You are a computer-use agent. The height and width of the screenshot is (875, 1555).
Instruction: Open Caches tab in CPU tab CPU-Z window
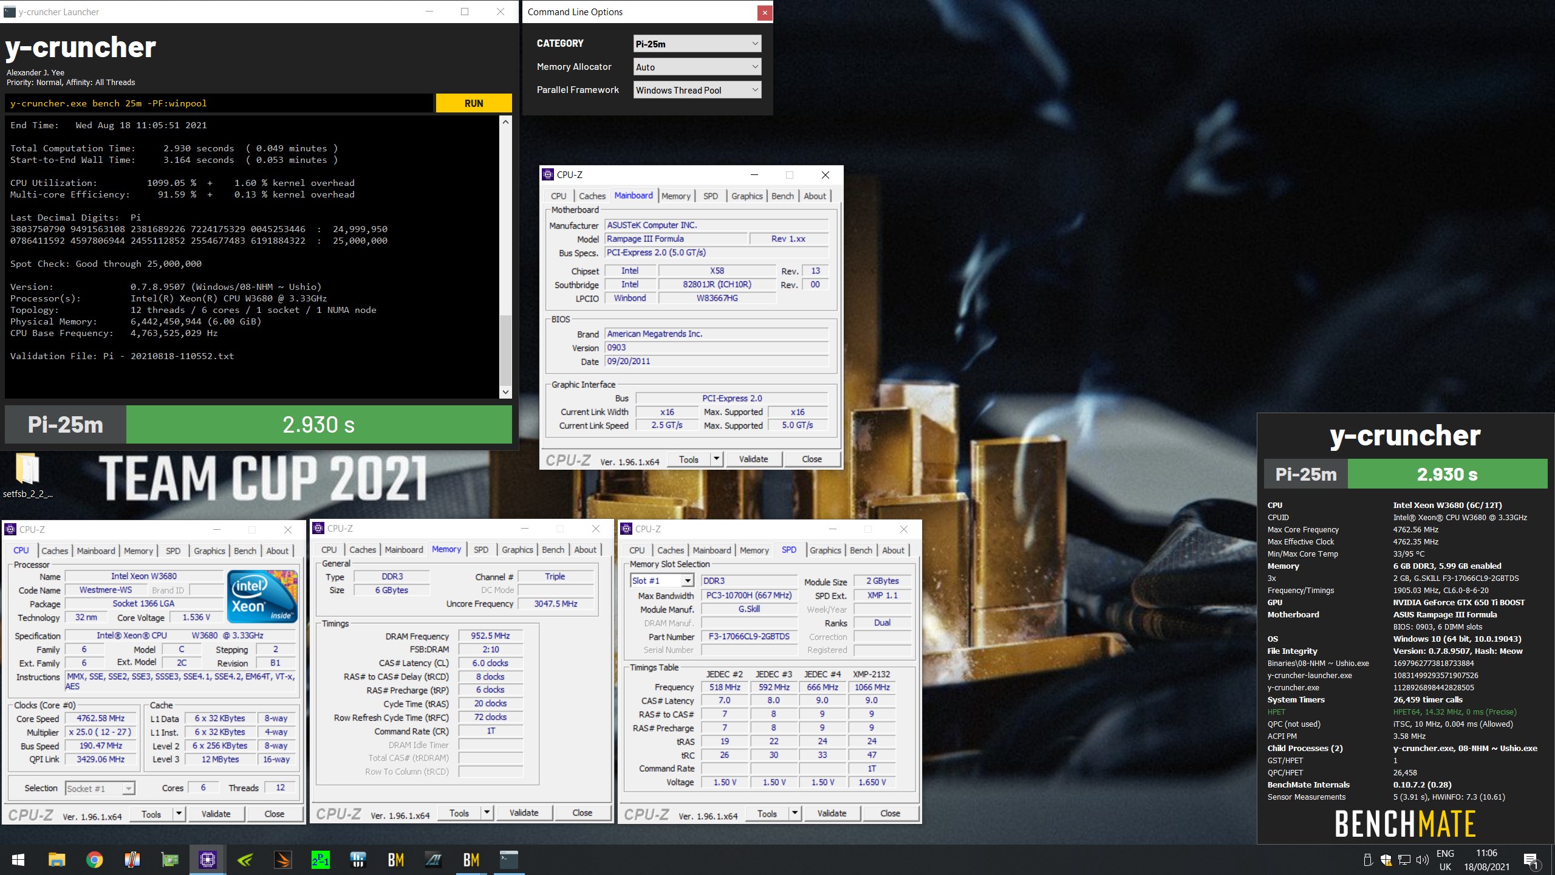pos(55,551)
